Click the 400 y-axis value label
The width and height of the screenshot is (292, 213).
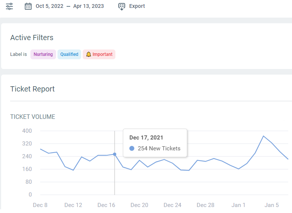coord(27,131)
